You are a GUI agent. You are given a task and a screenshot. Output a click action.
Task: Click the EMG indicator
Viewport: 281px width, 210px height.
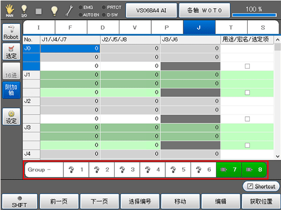click(x=86, y=8)
